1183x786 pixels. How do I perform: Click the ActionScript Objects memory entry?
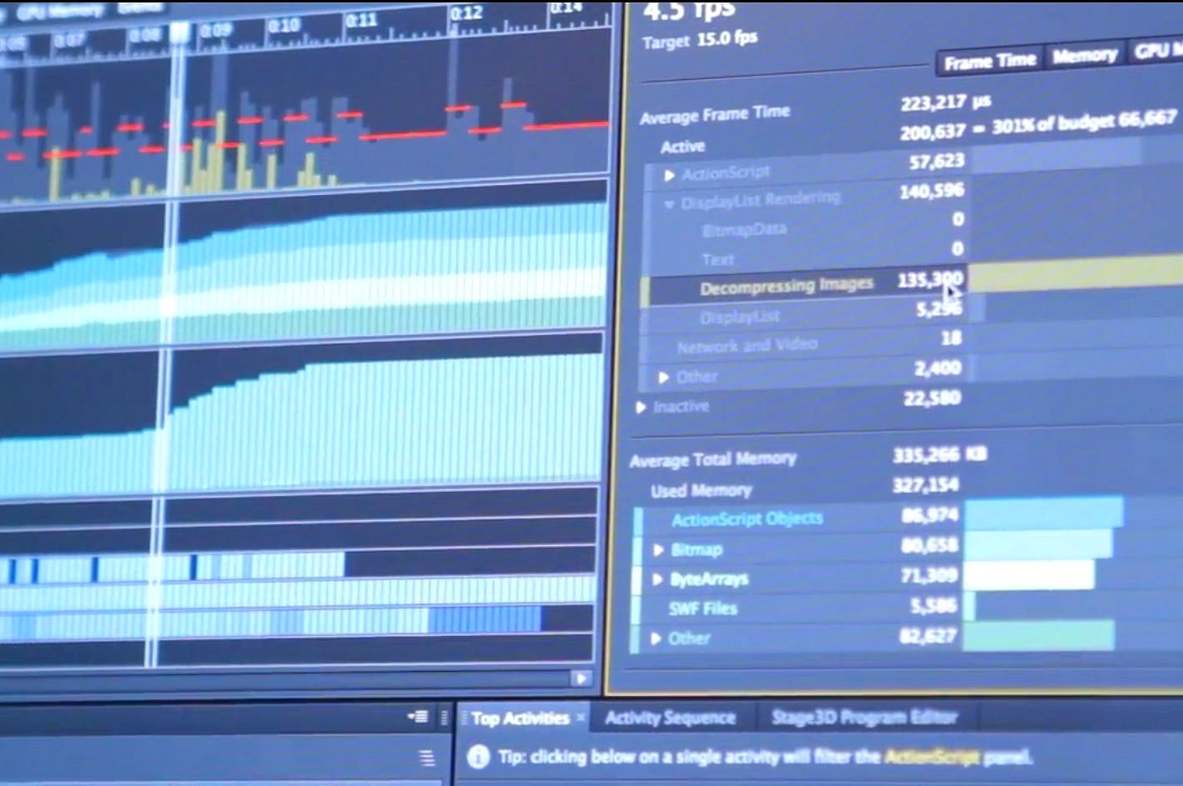coord(746,518)
